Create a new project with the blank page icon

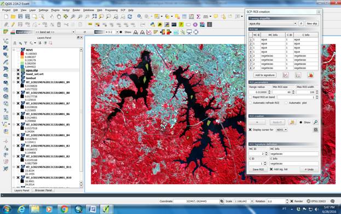6,16
